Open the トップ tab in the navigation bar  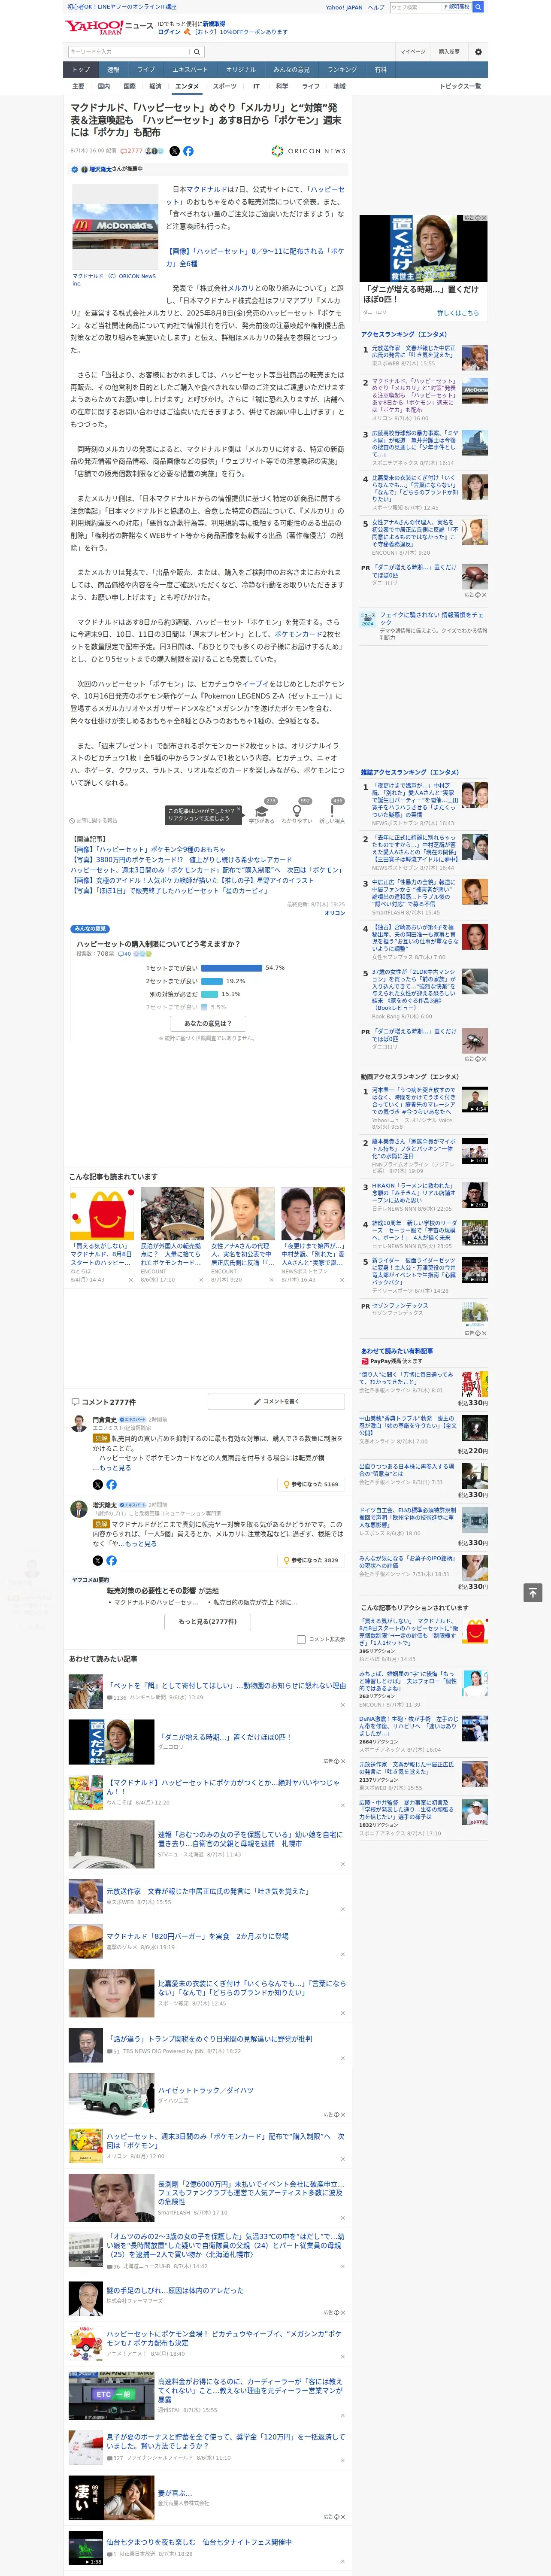pyautogui.click(x=81, y=70)
